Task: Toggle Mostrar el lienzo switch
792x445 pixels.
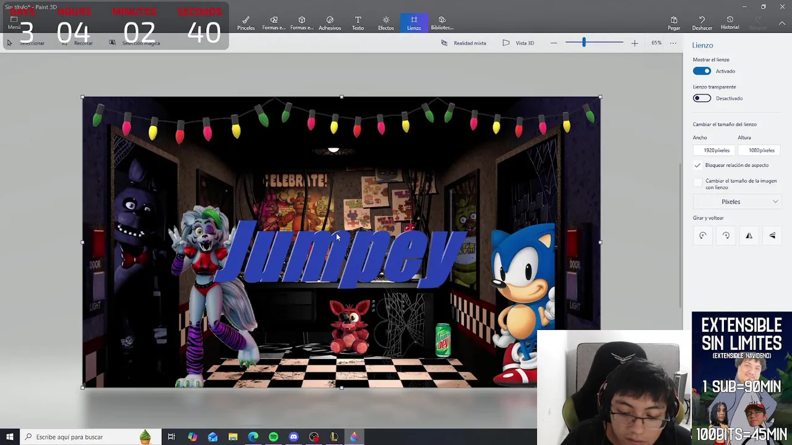Action: pyautogui.click(x=702, y=71)
